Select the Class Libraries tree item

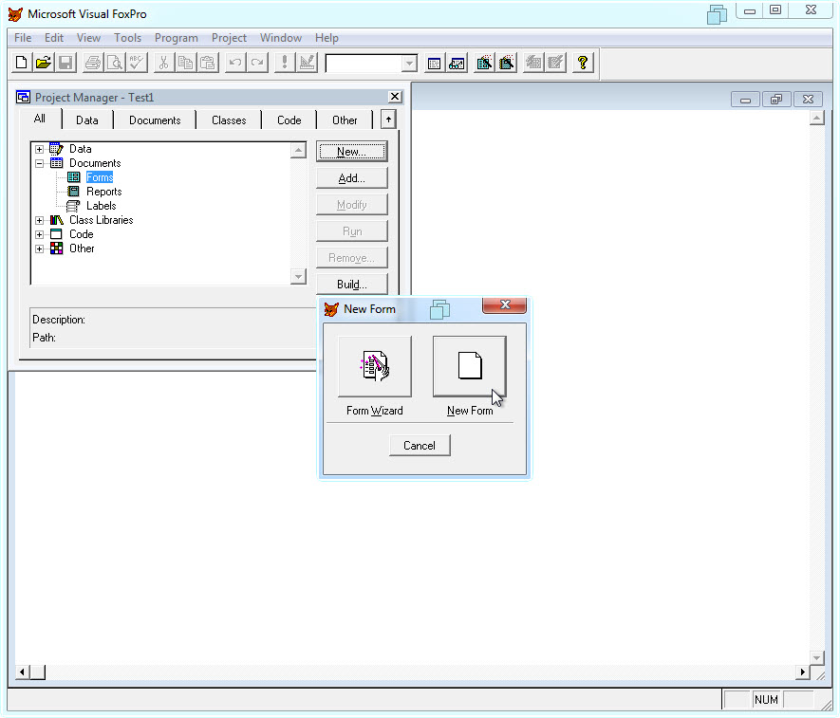(x=102, y=220)
